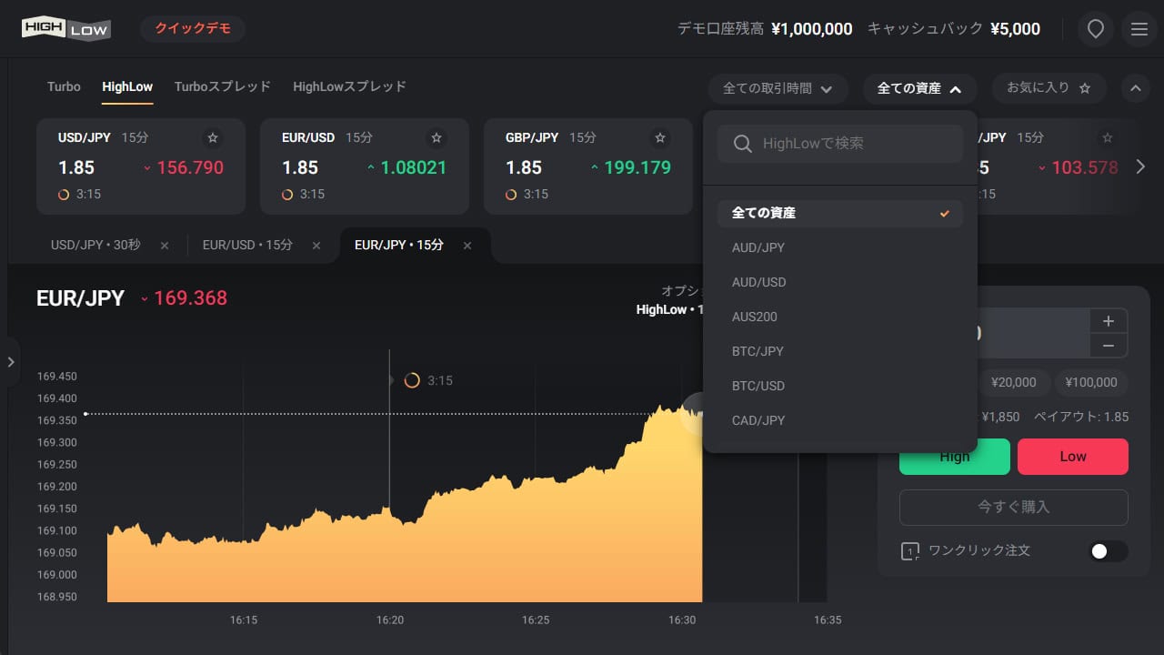Switch to HighLowスプレッド tab
1164x655 pixels.
point(349,86)
